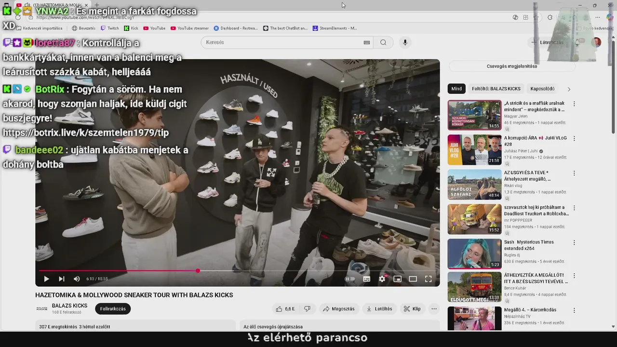Click the magnifier search button
The image size is (617, 347).
(x=383, y=42)
